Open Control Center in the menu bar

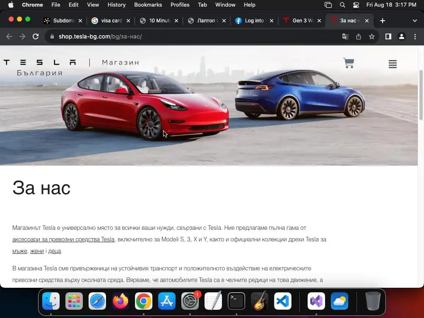coord(356,5)
